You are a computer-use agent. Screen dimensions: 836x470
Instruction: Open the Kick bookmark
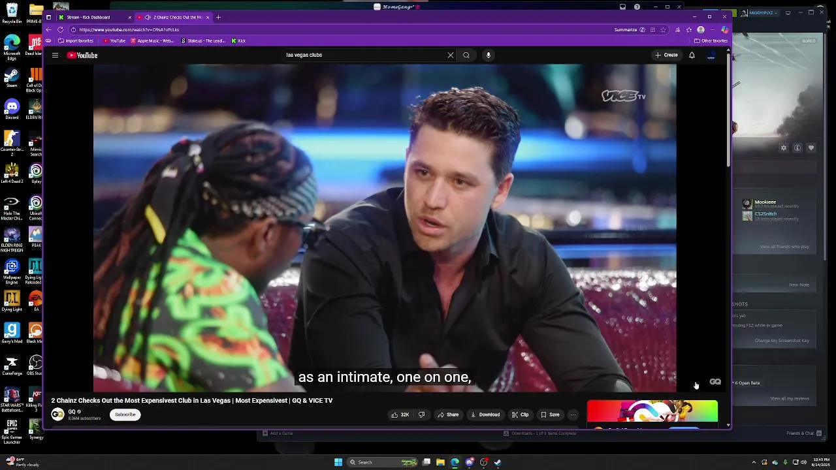238,40
